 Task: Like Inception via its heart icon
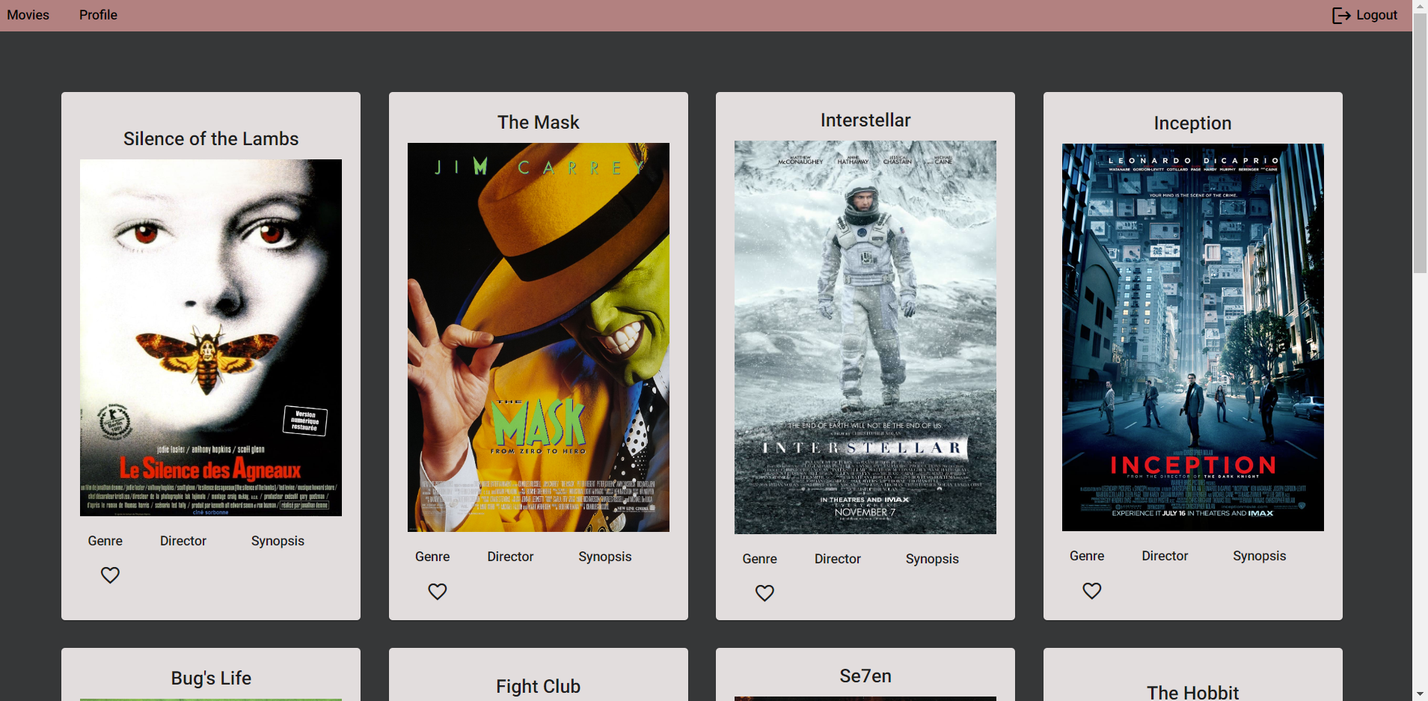pos(1092,591)
